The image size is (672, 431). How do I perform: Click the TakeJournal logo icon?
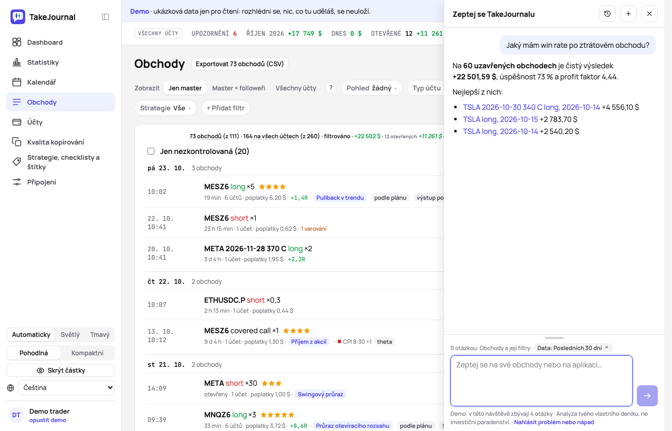[x=17, y=17]
